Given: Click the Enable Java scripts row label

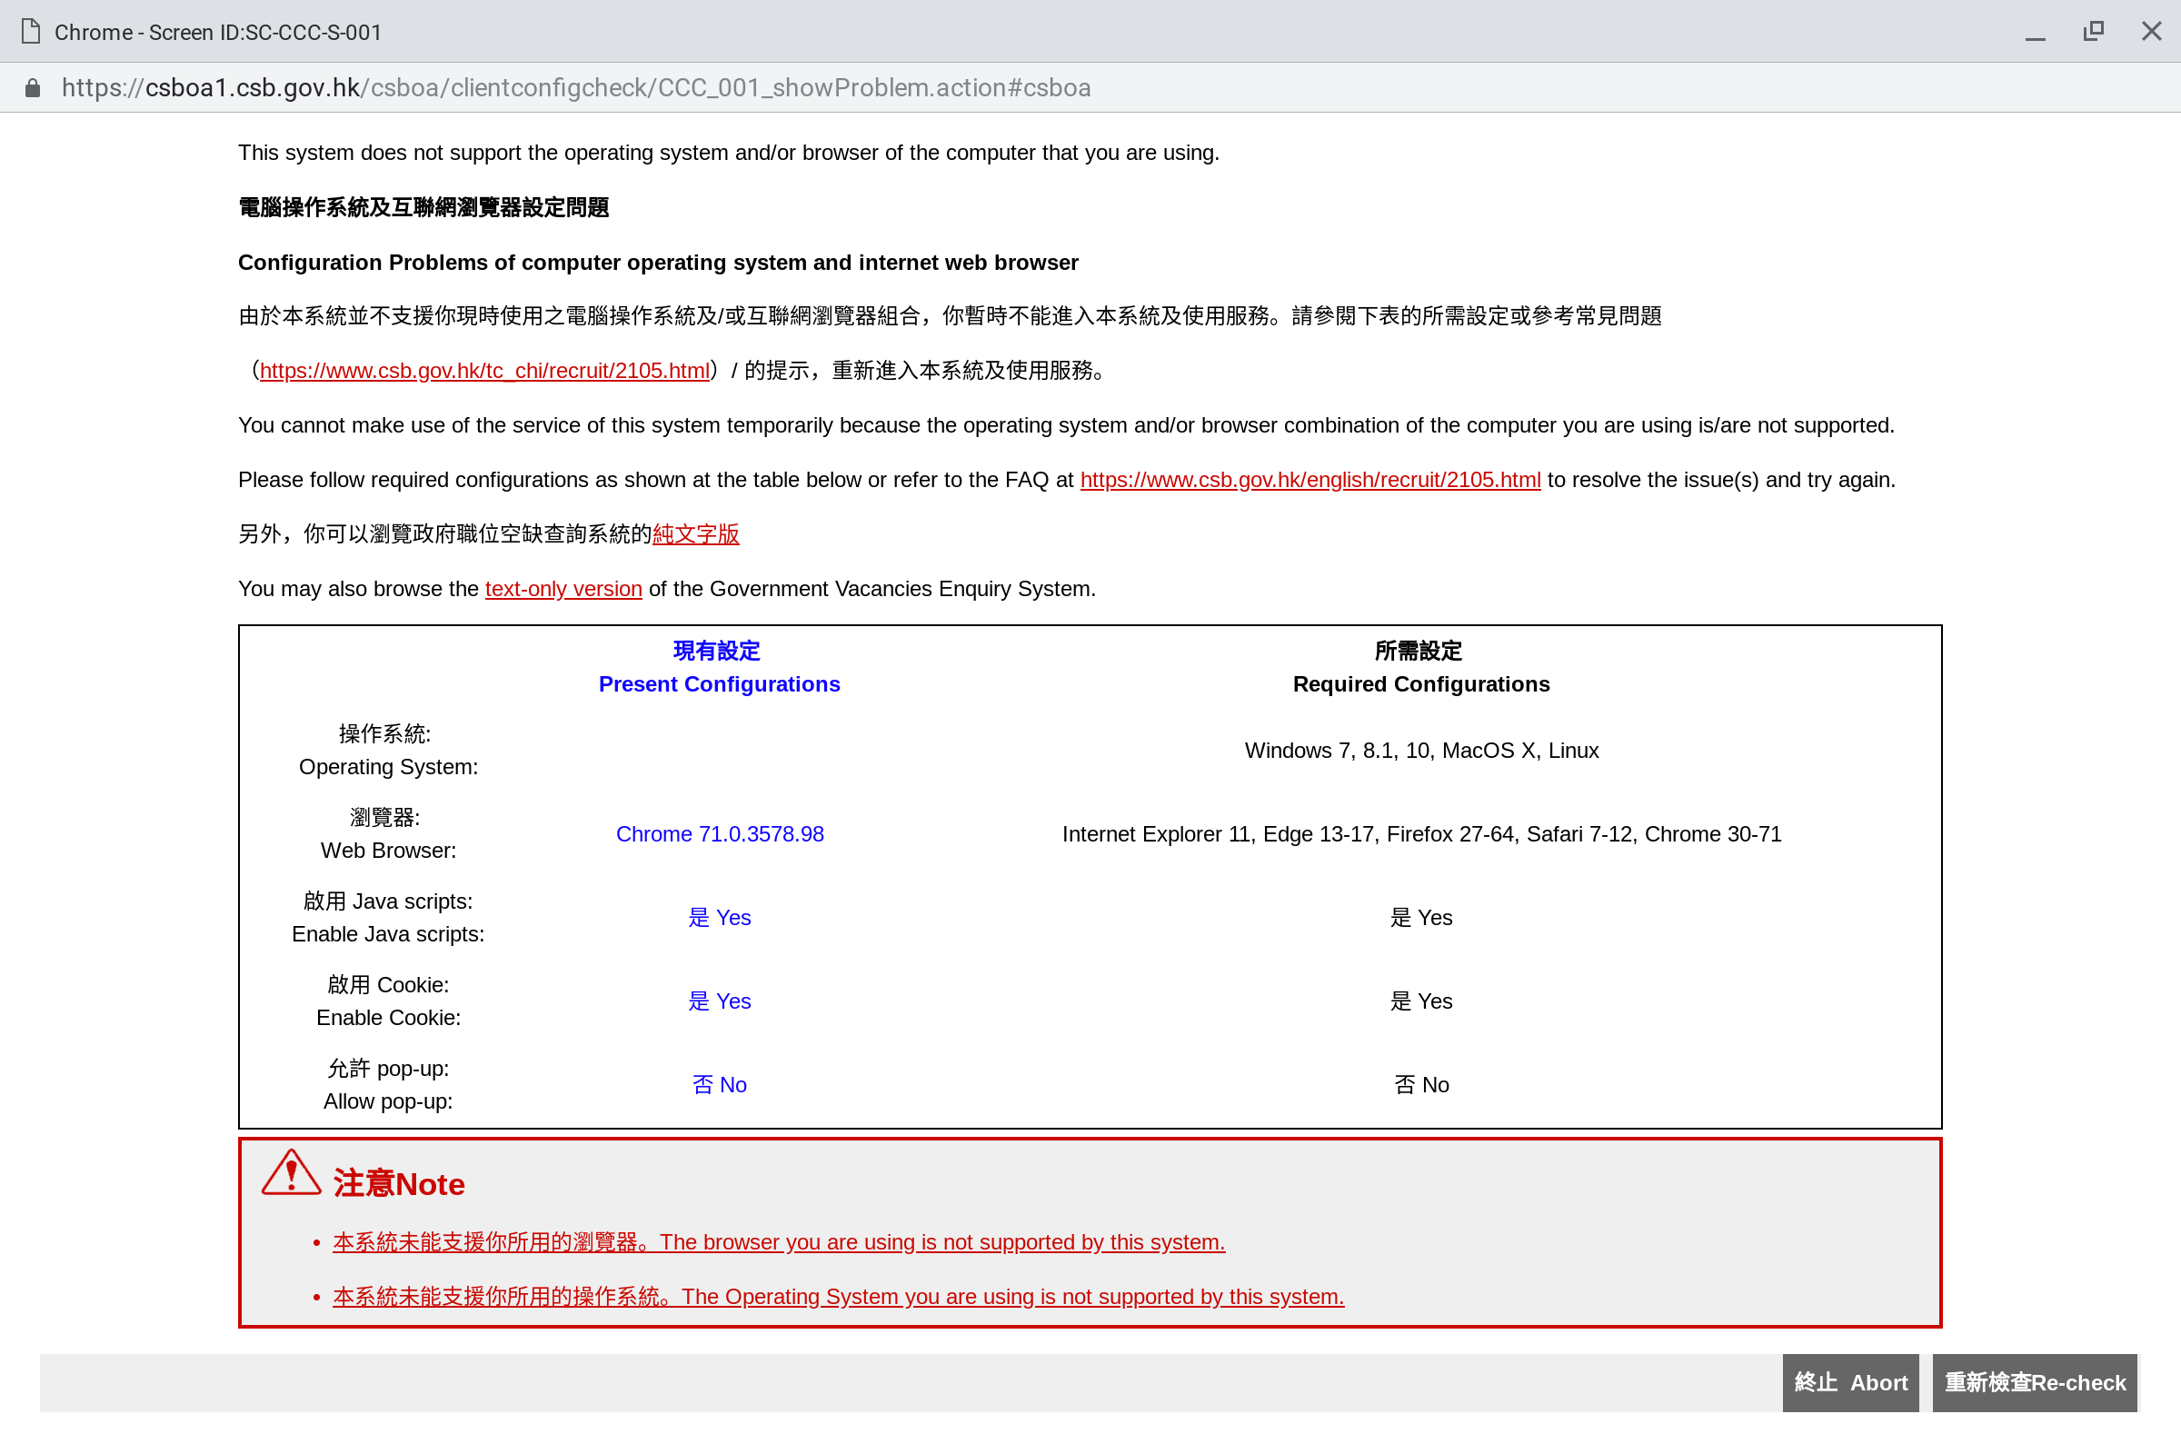Looking at the screenshot, I should (389, 918).
